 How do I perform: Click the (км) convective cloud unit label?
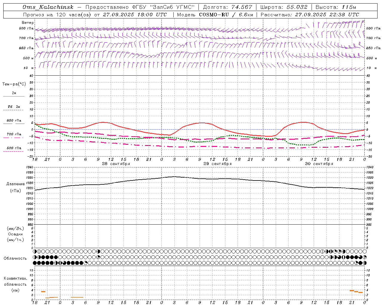[15, 290]
